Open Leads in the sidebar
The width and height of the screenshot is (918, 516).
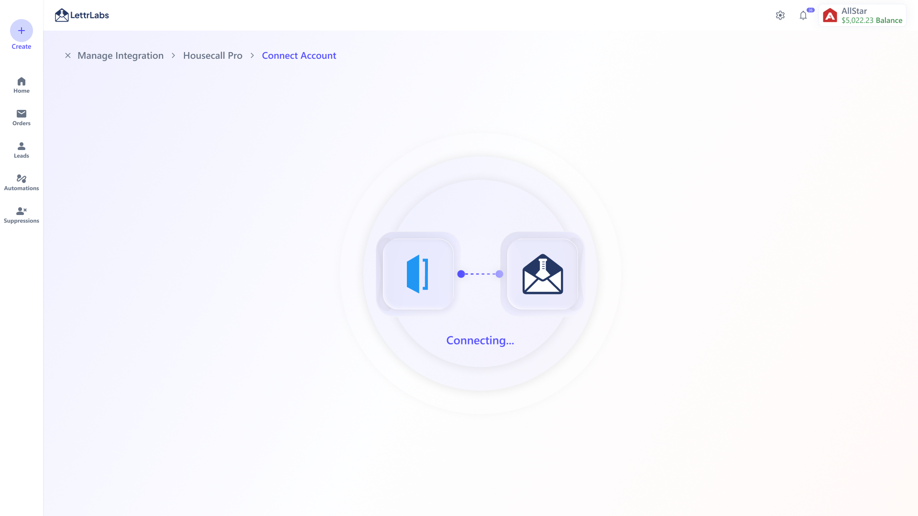(22, 150)
